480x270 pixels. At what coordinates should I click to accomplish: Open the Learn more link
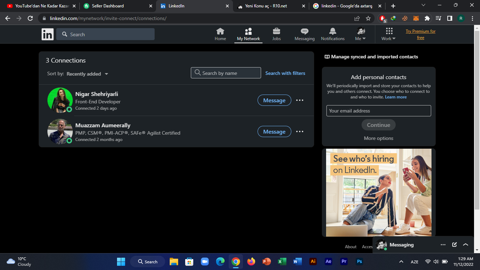click(396, 97)
